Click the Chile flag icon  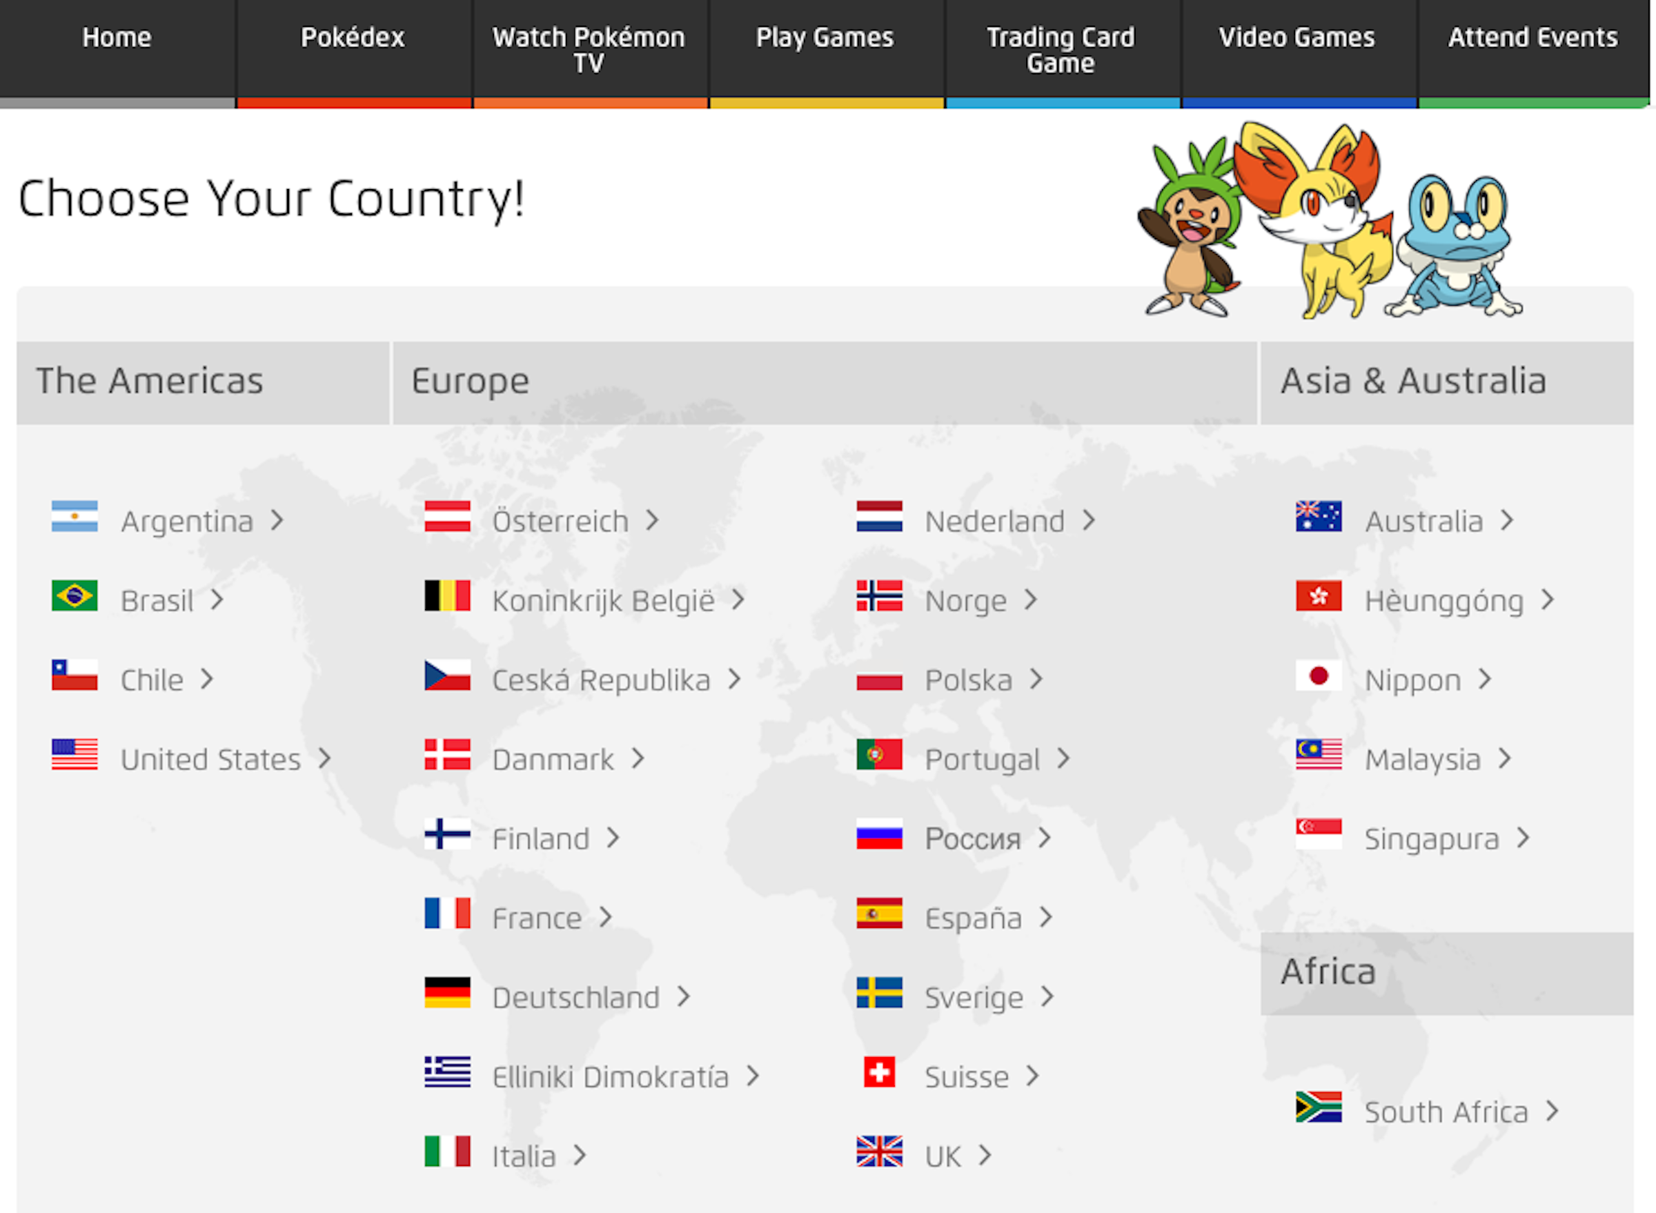point(74,675)
